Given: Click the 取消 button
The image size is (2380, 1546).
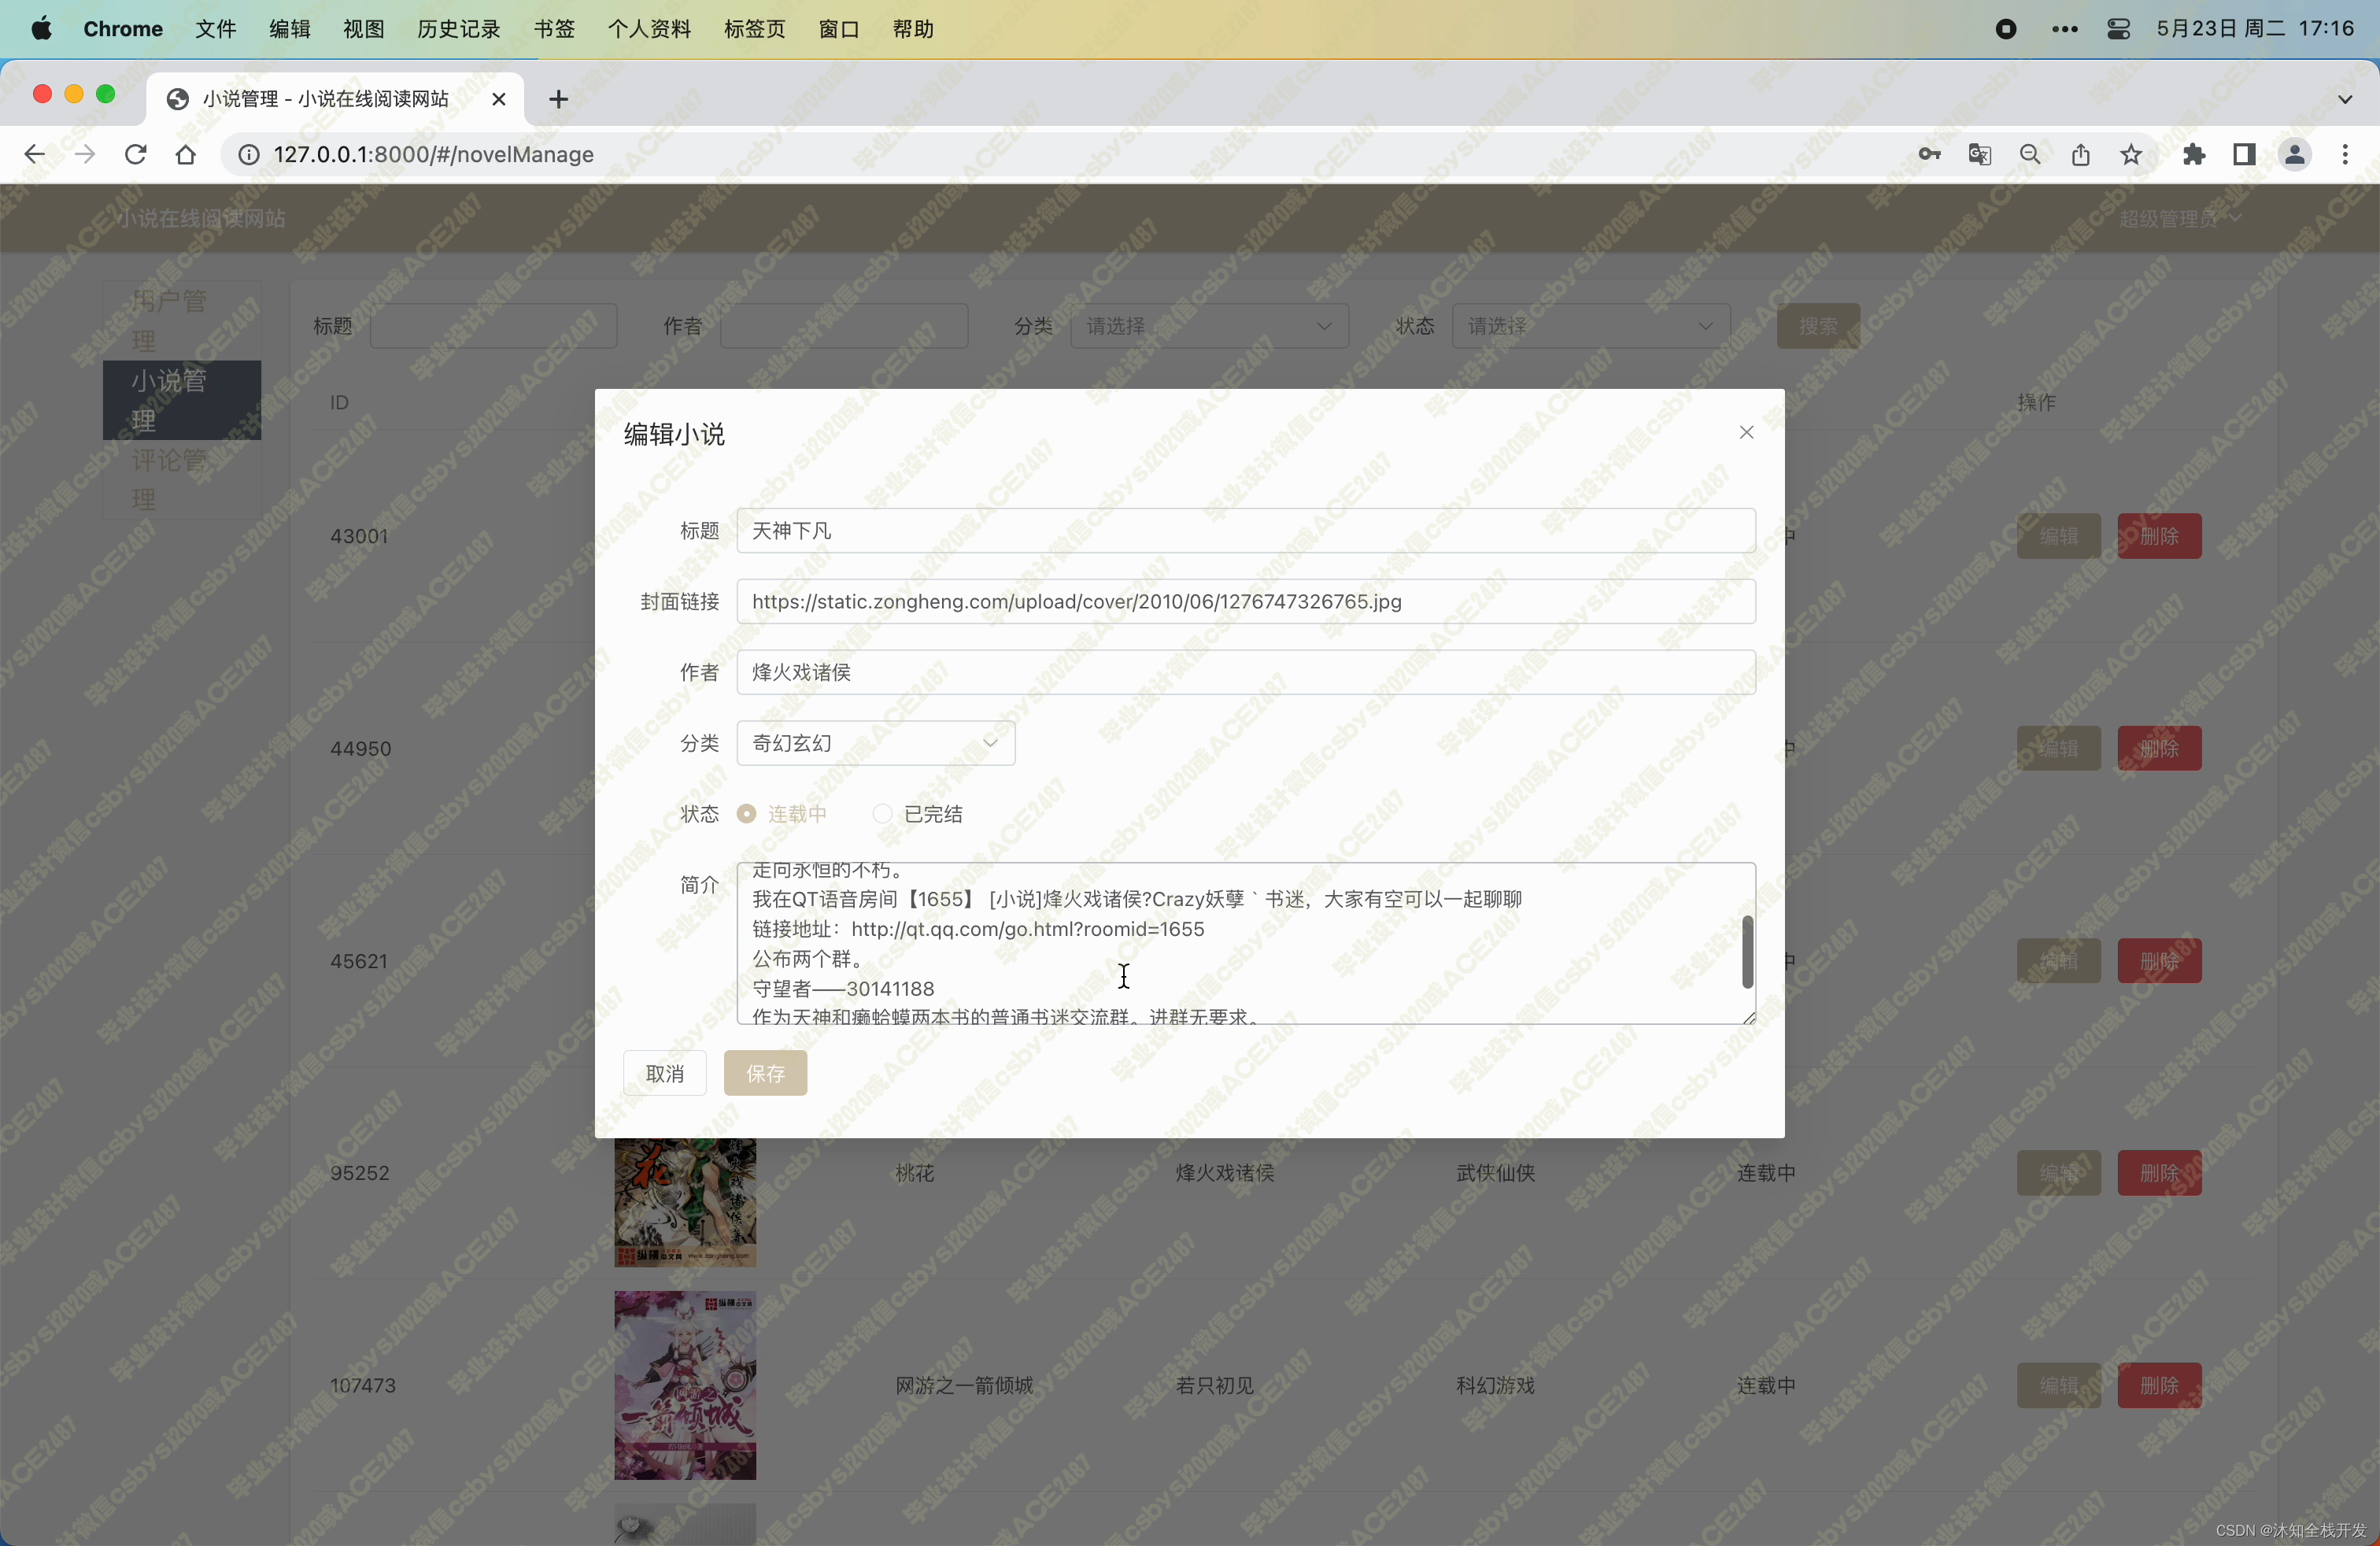Looking at the screenshot, I should point(665,1073).
